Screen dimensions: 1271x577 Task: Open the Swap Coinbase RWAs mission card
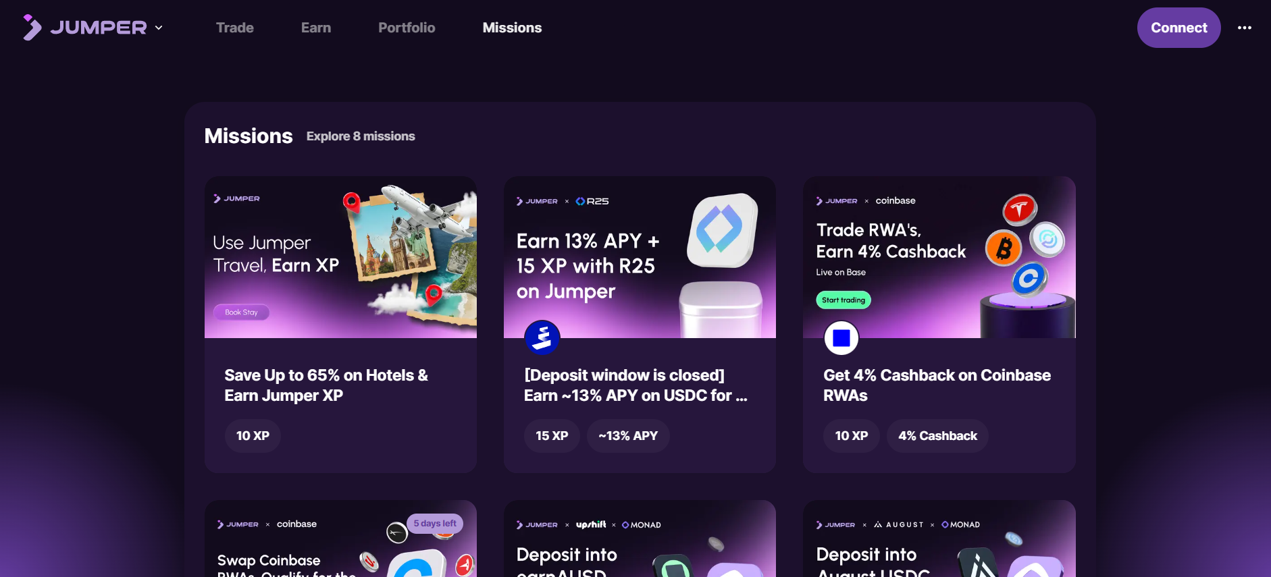[x=340, y=539]
